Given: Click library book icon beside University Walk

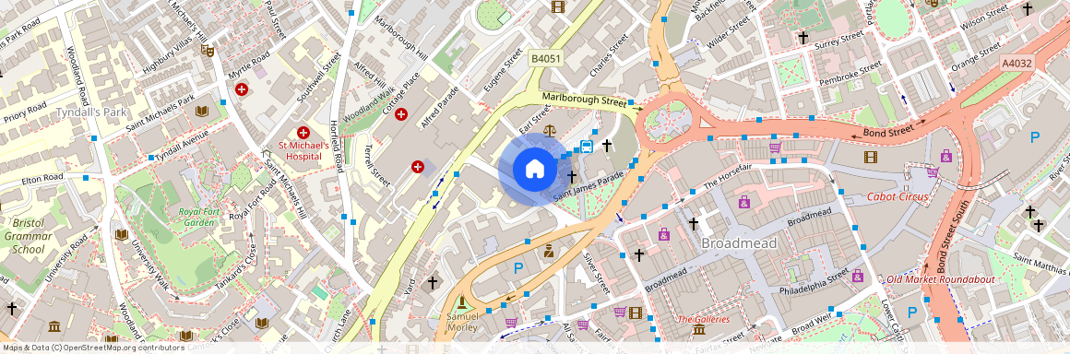Looking at the screenshot, I should click(x=122, y=235).
